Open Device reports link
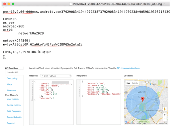This screenshot has height=126, width=171. [14, 105]
